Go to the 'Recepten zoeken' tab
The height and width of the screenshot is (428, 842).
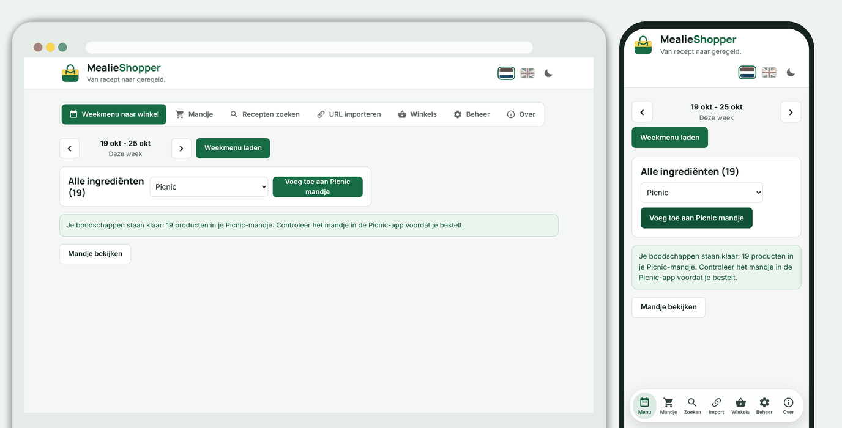pyautogui.click(x=265, y=114)
